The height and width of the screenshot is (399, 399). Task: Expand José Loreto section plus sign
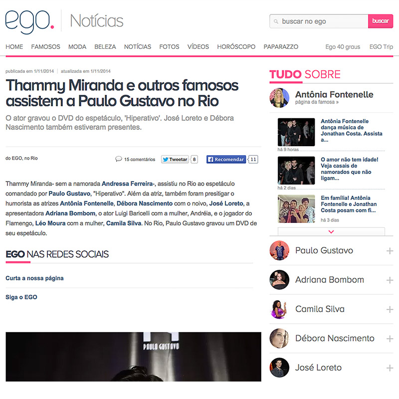[x=390, y=368]
